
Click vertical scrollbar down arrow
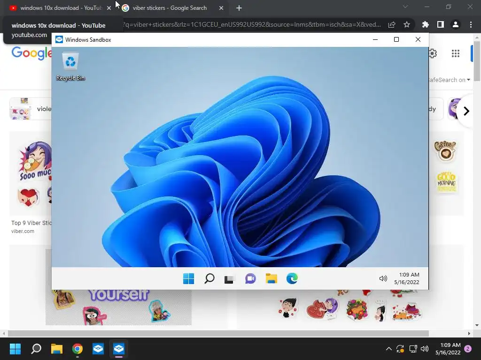[x=477, y=325]
